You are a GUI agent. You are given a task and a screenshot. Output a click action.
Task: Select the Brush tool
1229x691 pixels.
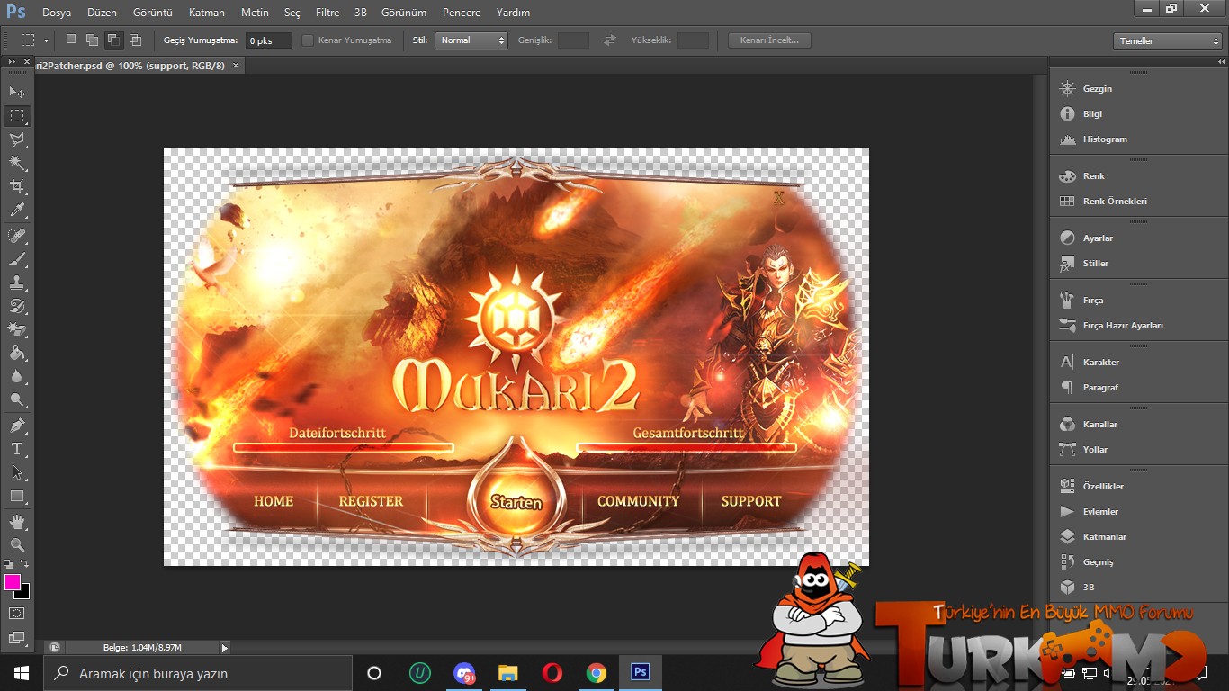click(17, 259)
